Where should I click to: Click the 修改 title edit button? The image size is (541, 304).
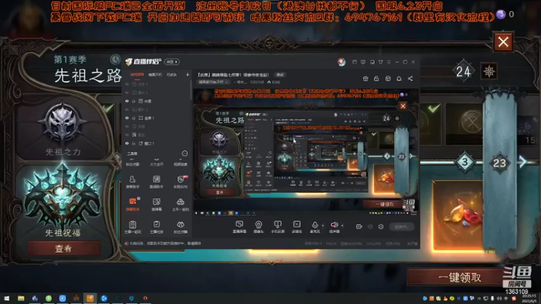point(280,74)
